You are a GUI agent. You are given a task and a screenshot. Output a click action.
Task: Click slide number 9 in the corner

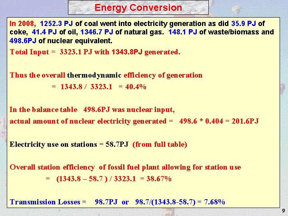point(284,211)
